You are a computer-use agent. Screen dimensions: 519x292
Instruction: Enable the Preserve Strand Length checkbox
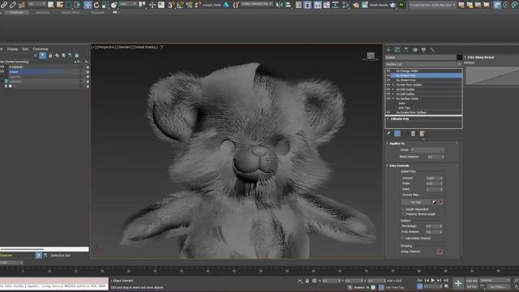click(403, 214)
